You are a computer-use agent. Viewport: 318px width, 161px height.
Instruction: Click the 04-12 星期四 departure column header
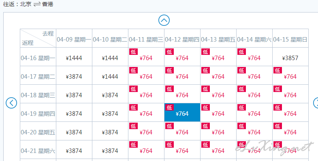182,40
